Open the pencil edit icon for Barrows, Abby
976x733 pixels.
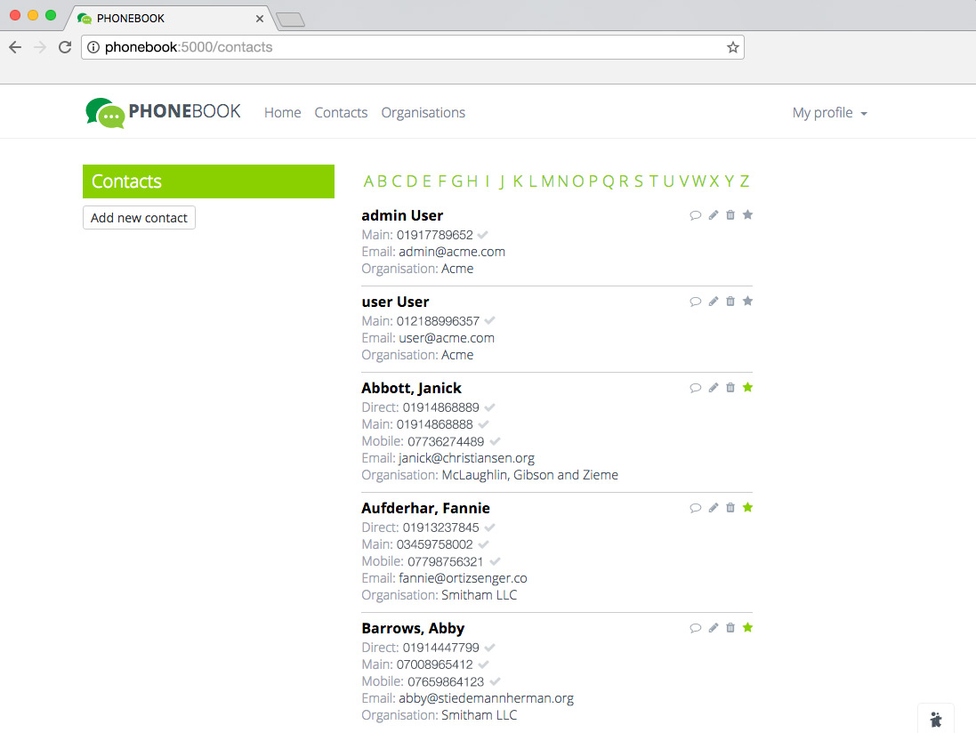point(714,628)
